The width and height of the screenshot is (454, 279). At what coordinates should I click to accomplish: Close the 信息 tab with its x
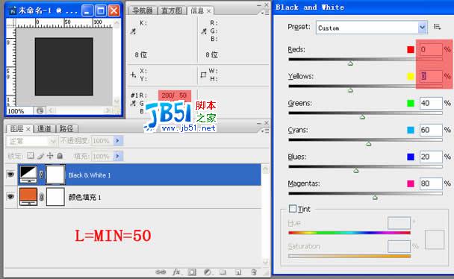coord(208,11)
